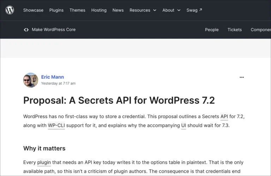Click the underlined API glossary term in intro
This screenshot has width=271, height=176.
224,116
